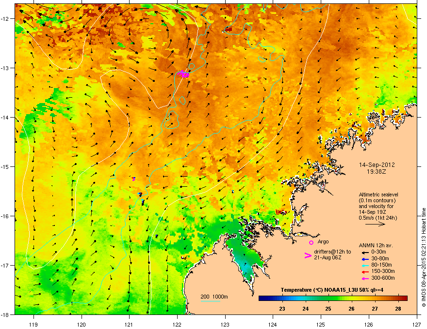Screen dimensions: 427x329
Task: Click the red 150-300m legend arrow
Action: (x=365, y=272)
